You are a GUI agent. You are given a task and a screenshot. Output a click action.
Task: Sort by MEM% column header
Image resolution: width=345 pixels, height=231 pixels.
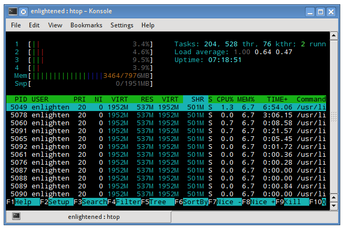pos(246,99)
